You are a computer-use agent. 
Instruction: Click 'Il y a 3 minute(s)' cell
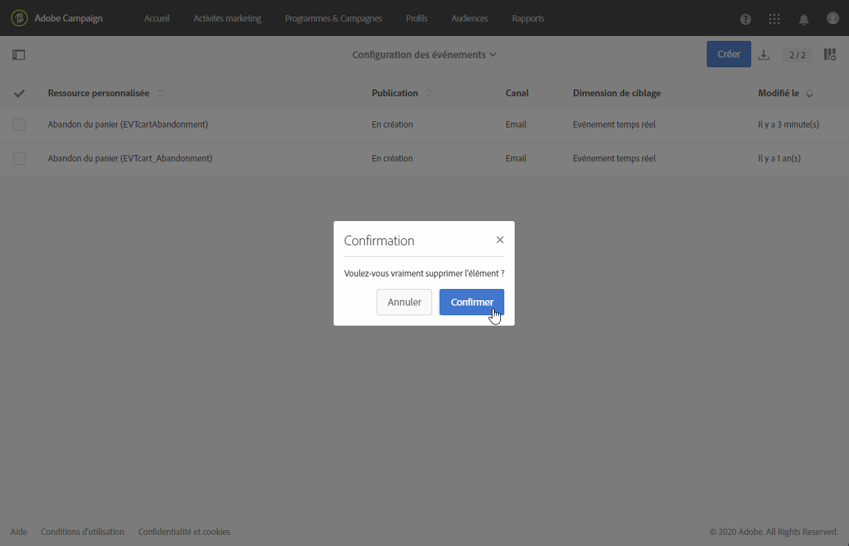[x=789, y=125]
